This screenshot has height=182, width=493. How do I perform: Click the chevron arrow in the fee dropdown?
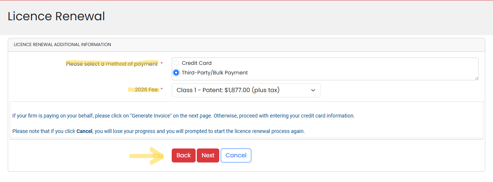(x=313, y=90)
